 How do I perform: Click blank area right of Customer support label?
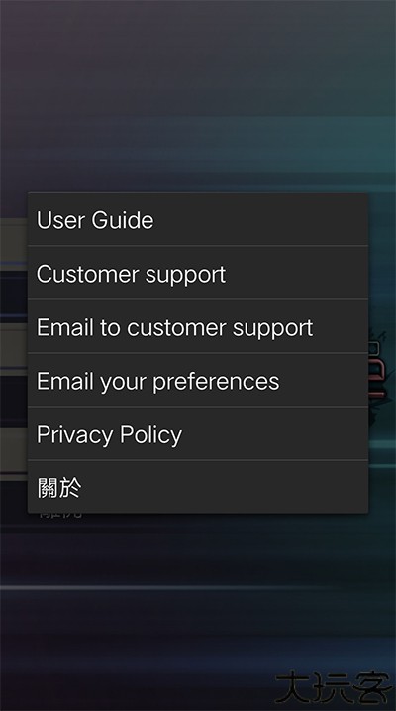click(296, 273)
